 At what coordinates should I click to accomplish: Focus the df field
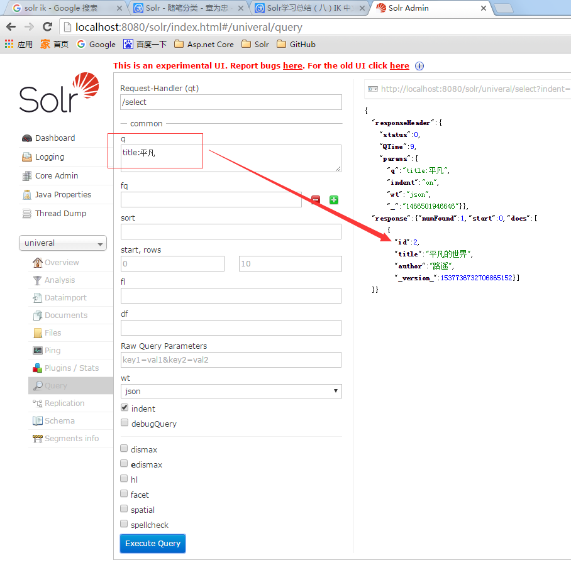click(x=231, y=327)
